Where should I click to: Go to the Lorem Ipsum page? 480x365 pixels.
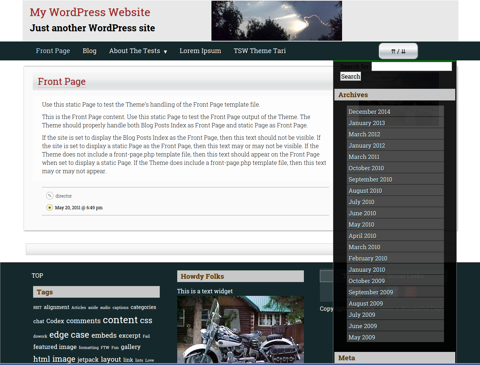pyautogui.click(x=200, y=51)
